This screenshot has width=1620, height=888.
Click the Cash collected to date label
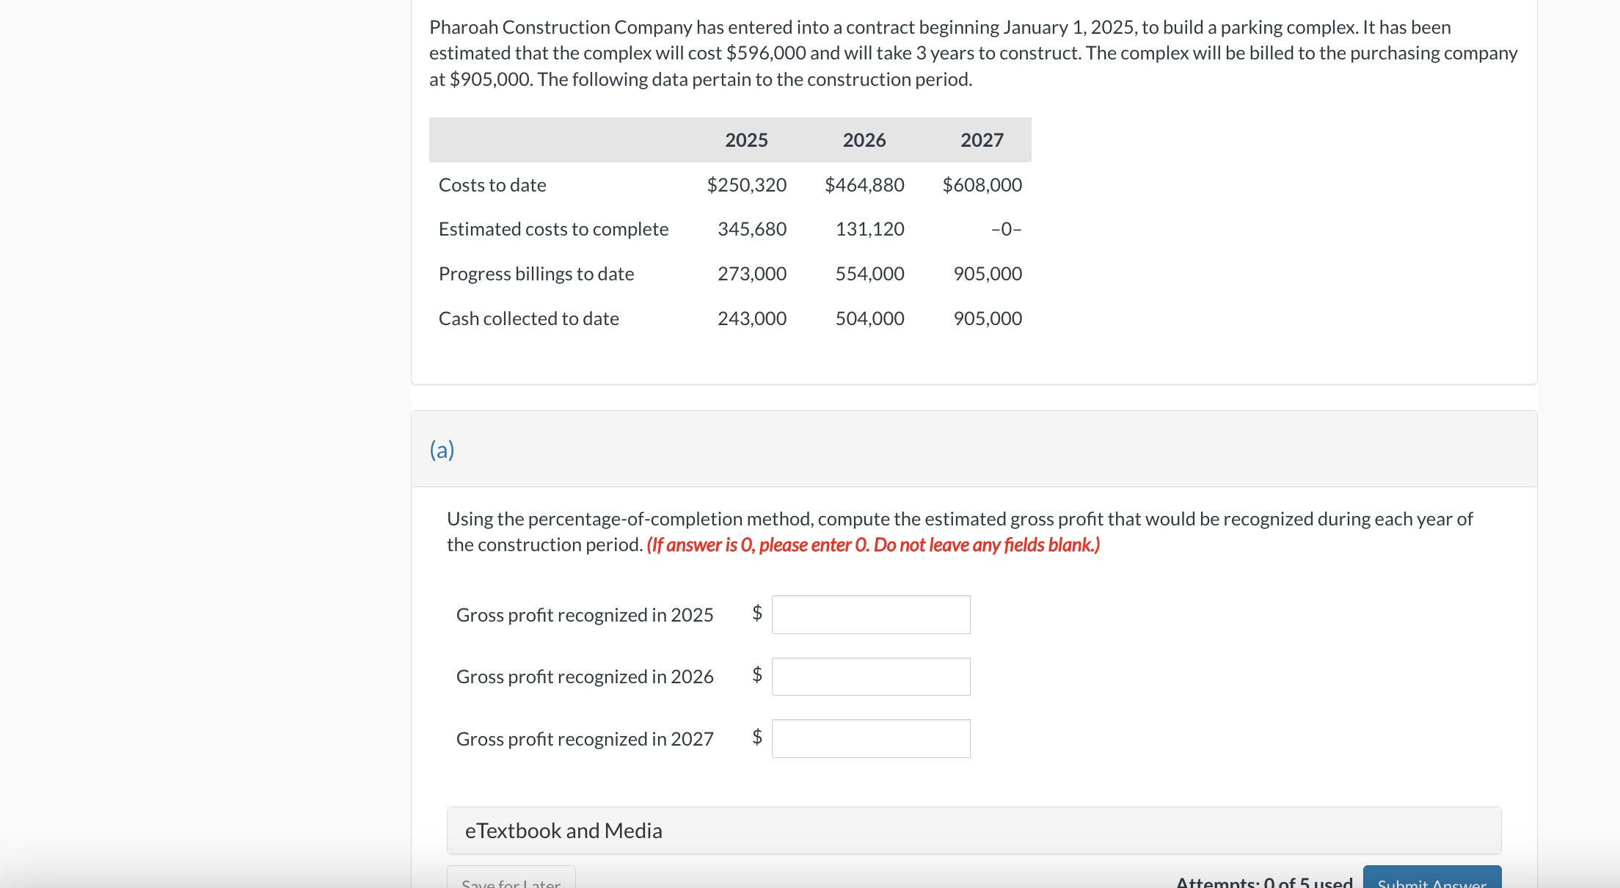coord(528,319)
